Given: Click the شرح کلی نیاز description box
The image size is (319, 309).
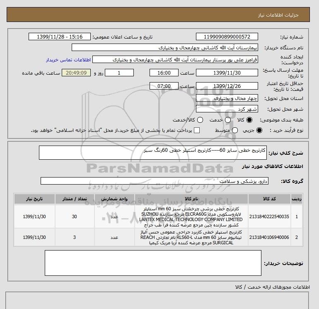Looking at the screenshot, I should coord(153,153).
